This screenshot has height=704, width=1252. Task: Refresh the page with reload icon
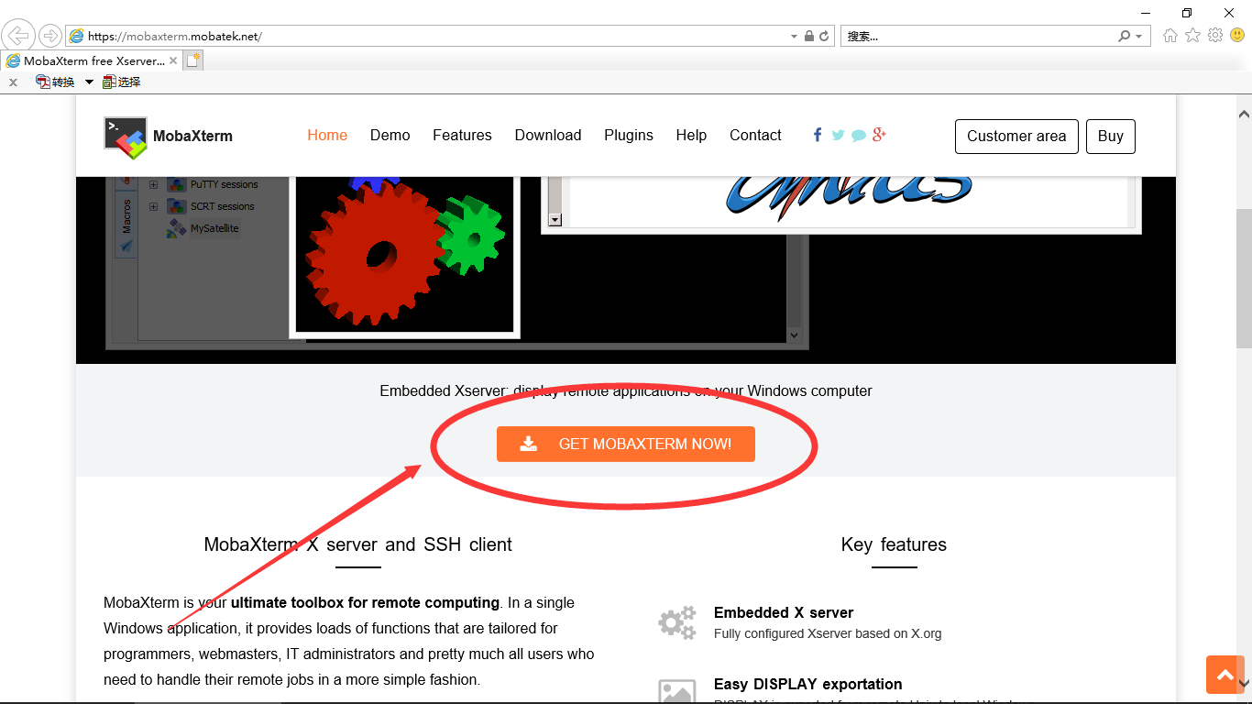point(824,37)
